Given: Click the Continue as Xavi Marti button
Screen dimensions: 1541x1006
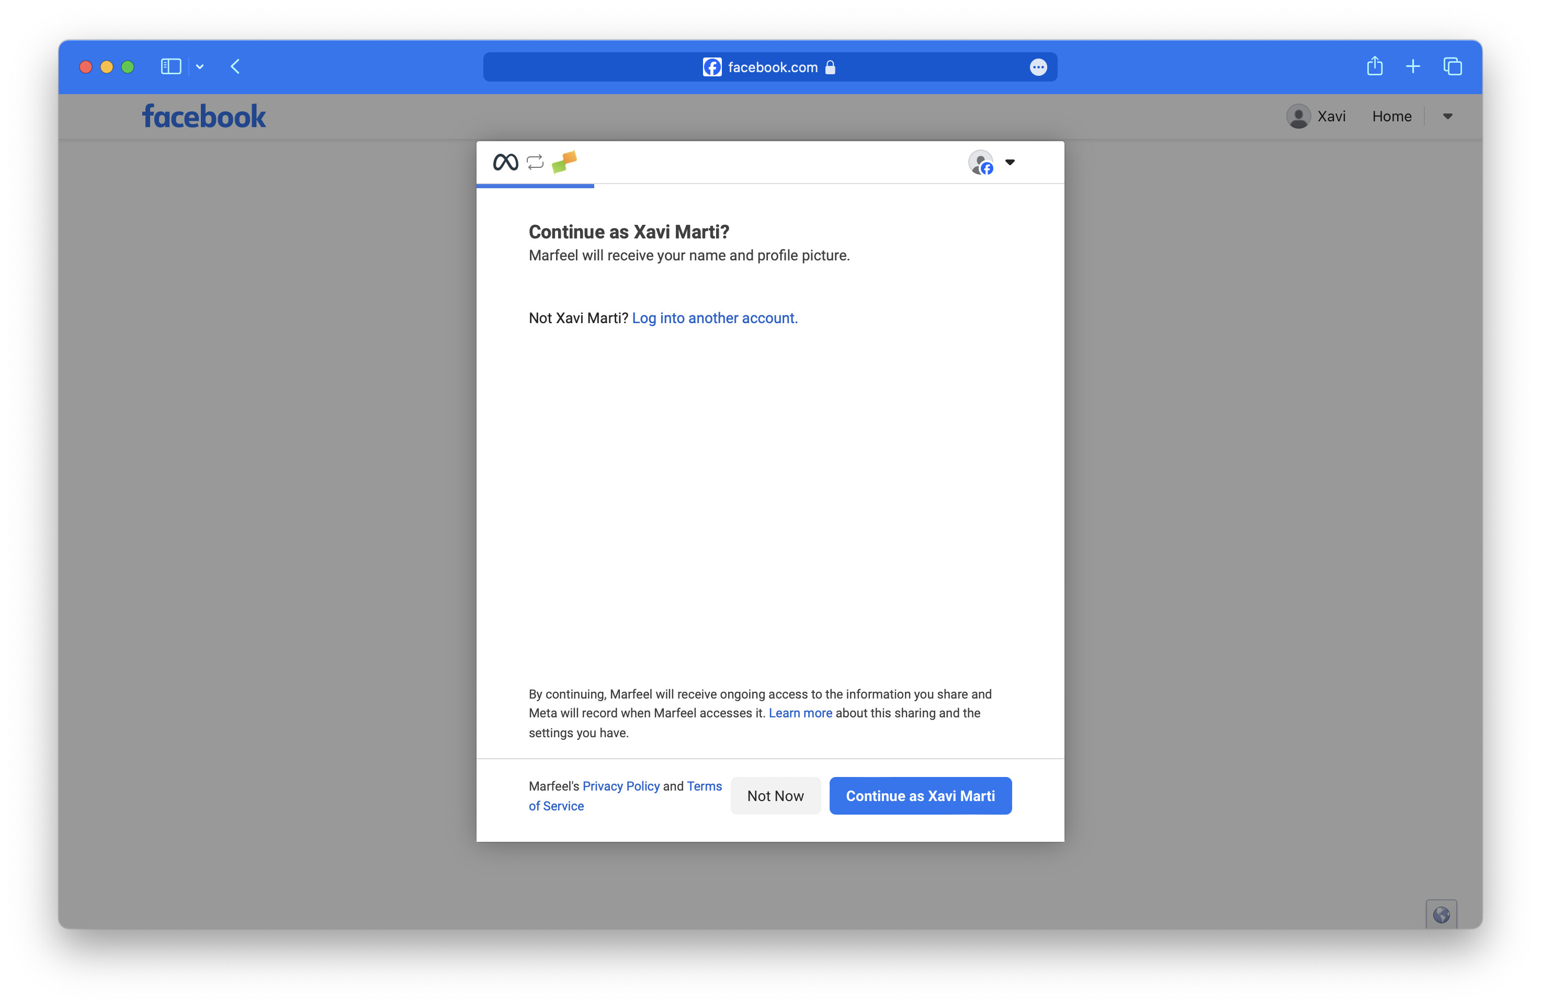Looking at the screenshot, I should (920, 796).
